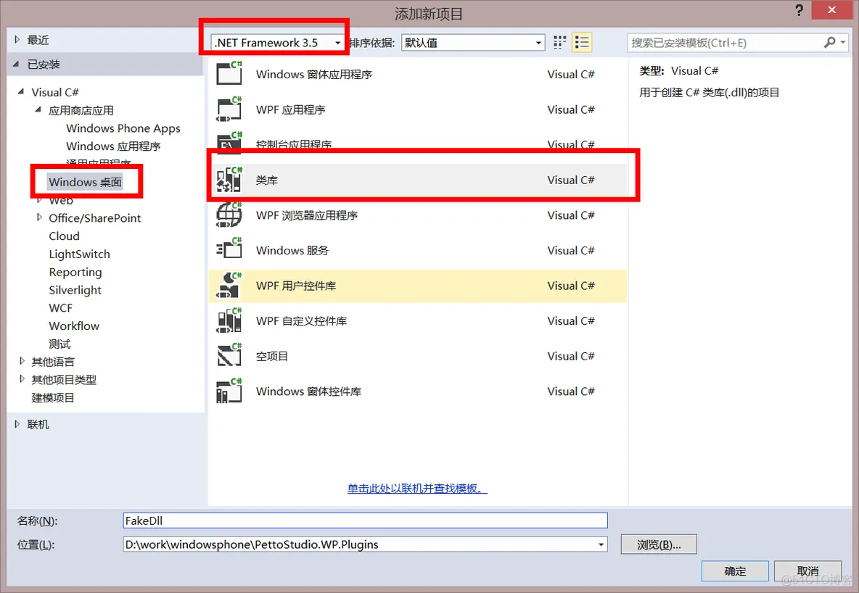The height and width of the screenshot is (593, 859).
Task: Switch templates to list view
Action: [x=582, y=42]
